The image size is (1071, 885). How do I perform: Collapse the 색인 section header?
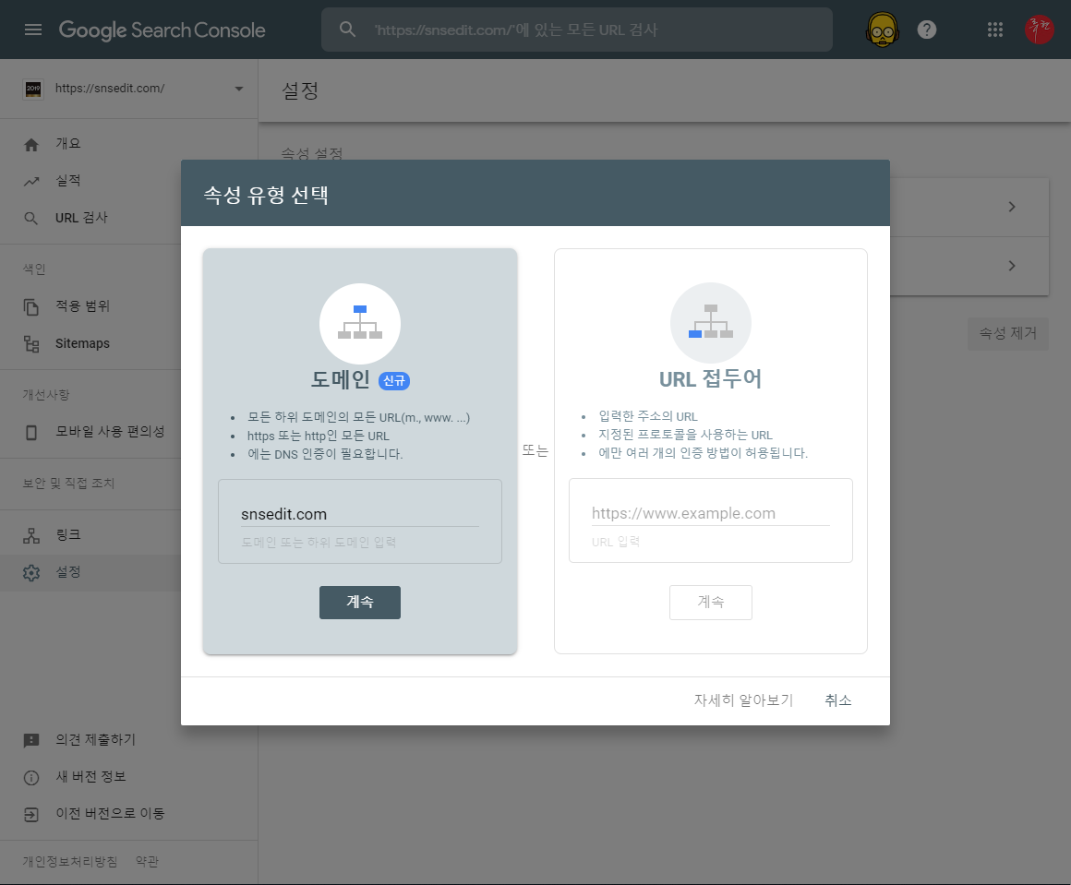coord(34,269)
